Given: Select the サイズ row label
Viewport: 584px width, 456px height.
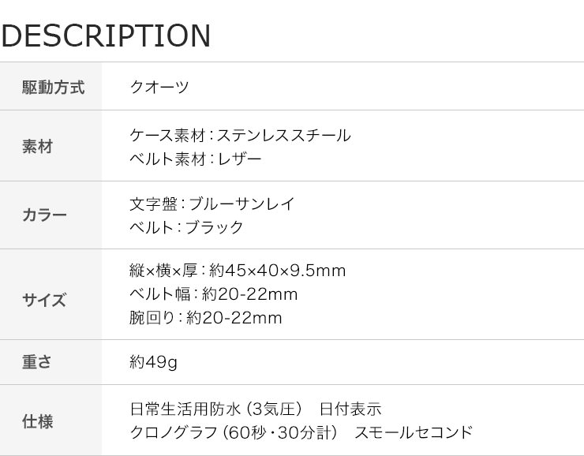Looking at the screenshot, I should coord(45,300).
